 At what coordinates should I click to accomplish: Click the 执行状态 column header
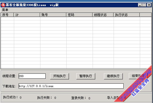[x=127, y=15]
